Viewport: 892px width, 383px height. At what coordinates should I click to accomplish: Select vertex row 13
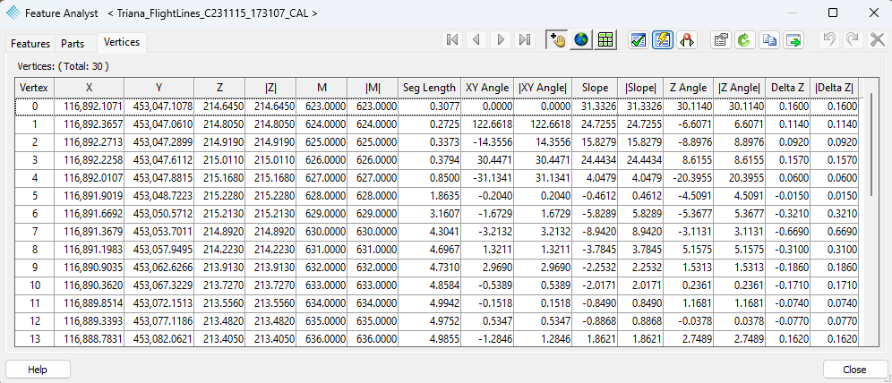point(436,338)
